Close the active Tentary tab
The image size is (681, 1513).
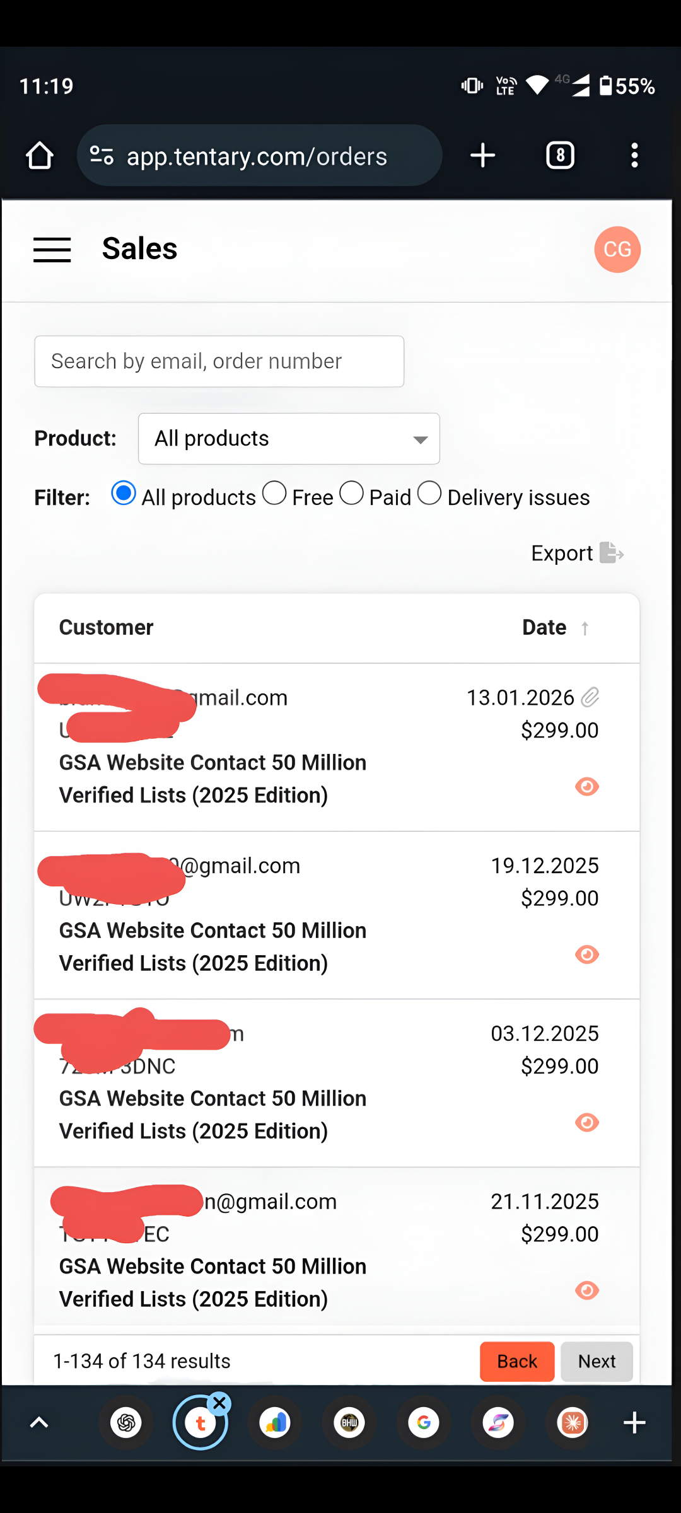[219, 1403]
